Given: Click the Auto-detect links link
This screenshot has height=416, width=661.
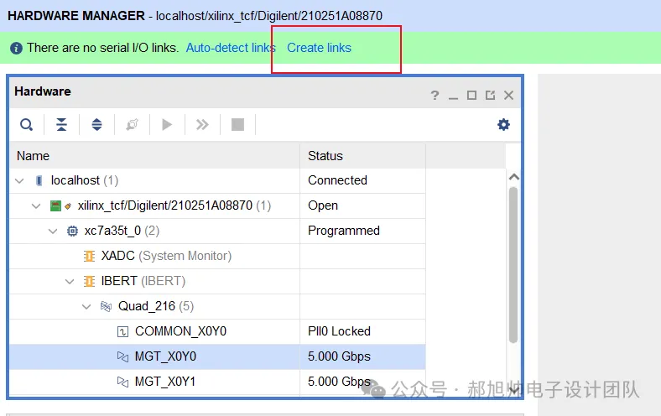Looking at the screenshot, I should (x=231, y=48).
